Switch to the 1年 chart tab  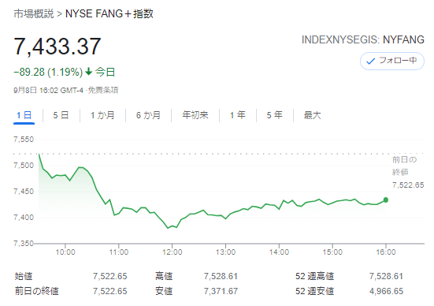(x=238, y=115)
